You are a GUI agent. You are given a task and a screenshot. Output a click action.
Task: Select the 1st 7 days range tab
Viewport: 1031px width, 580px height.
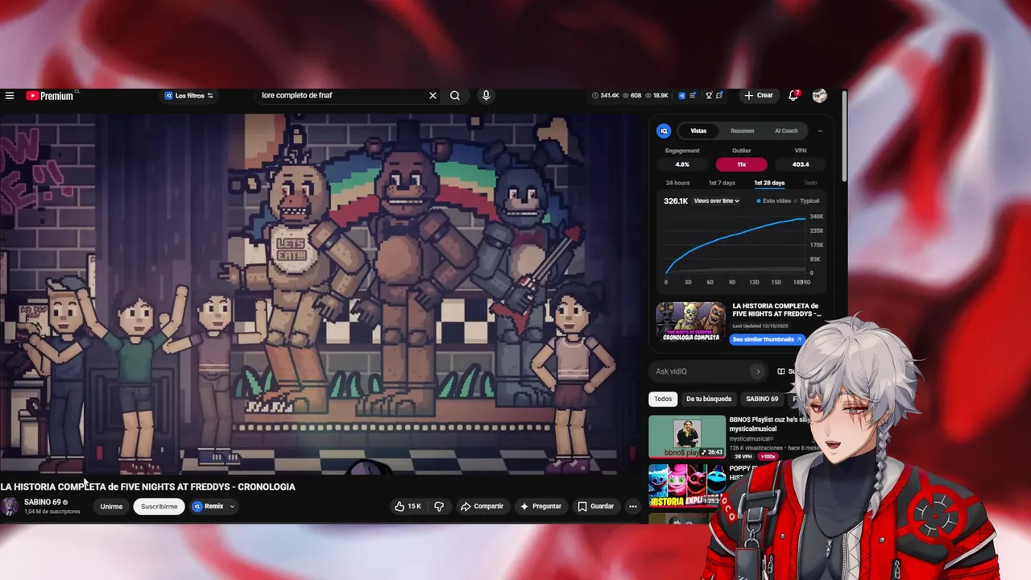coord(722,183)
